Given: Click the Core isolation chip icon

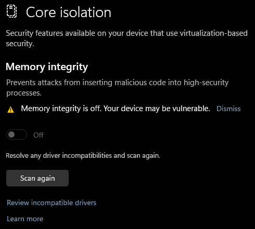Looking at the screenshot, I should pyautogui.click(x=11, y=11).
